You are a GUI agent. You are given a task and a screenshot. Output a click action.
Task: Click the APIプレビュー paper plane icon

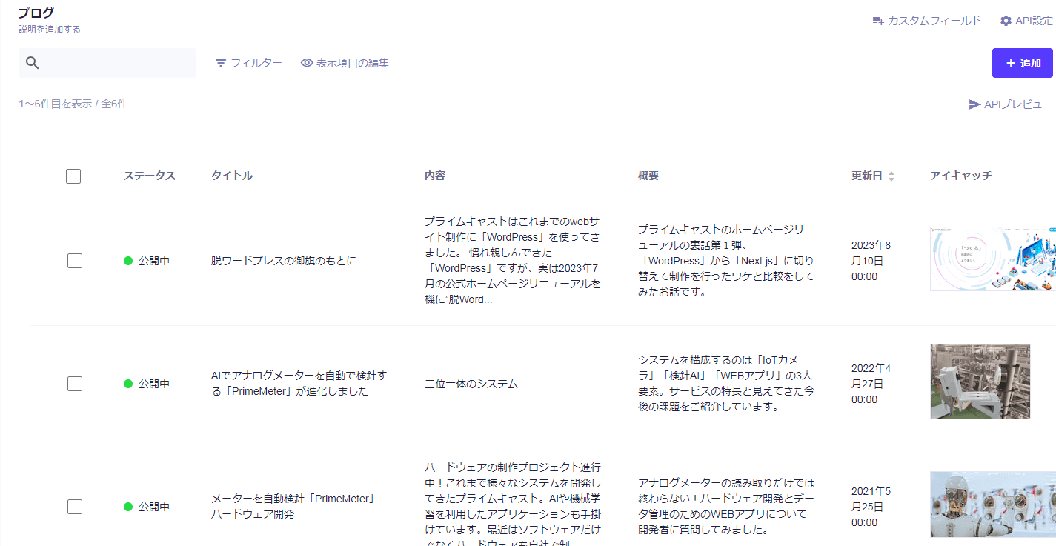[x=974, y=104]
